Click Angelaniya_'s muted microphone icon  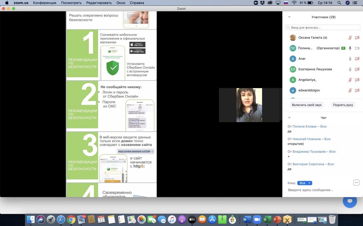(350, 80)
